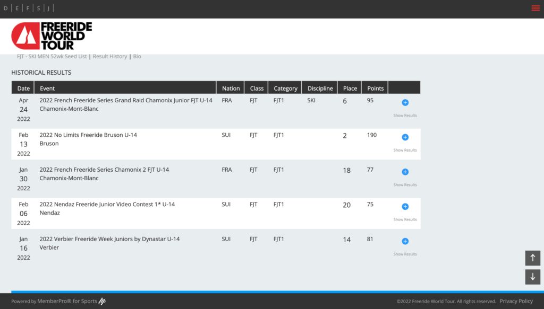This screenshot has width=544, height=309.
Task: Click the MemberPro logo icon in footer
Action: [102, 301]
